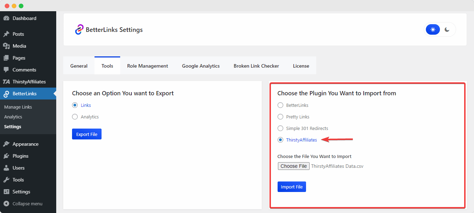
Task: Click the BetterLinks Settings heading text
Action: click(114, 30)
